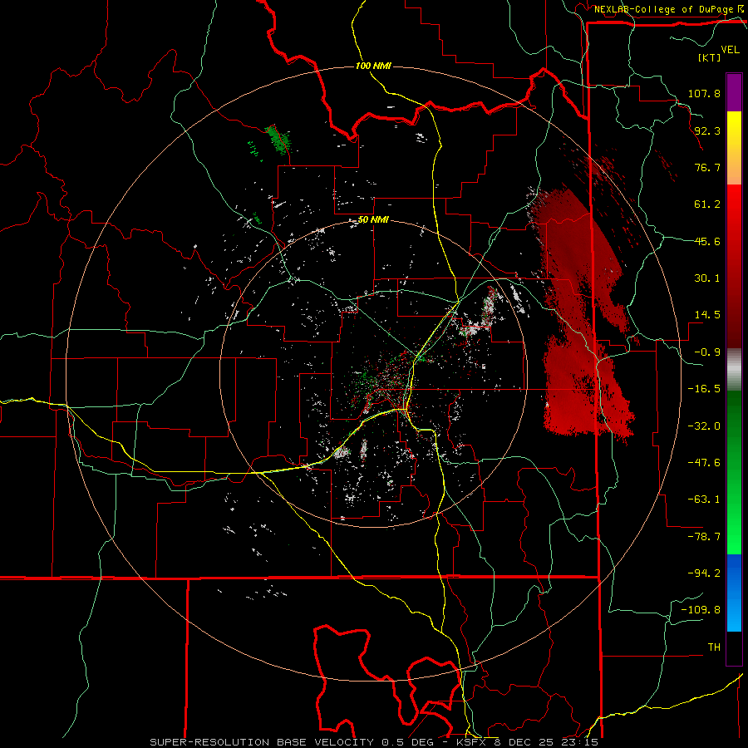Viewport: 748px width, 748px height.
Task: Pick the gray segment of velocity colorbar
Action: 734,370
